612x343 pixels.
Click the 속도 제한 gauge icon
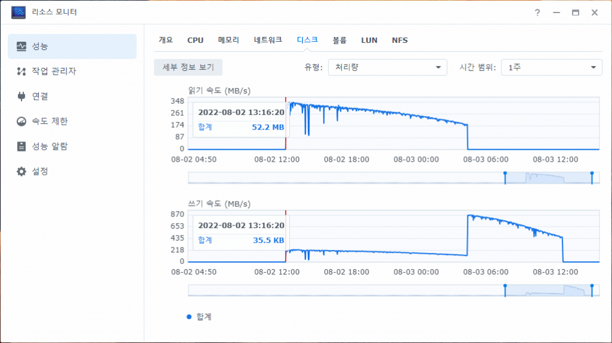point(22,121)
